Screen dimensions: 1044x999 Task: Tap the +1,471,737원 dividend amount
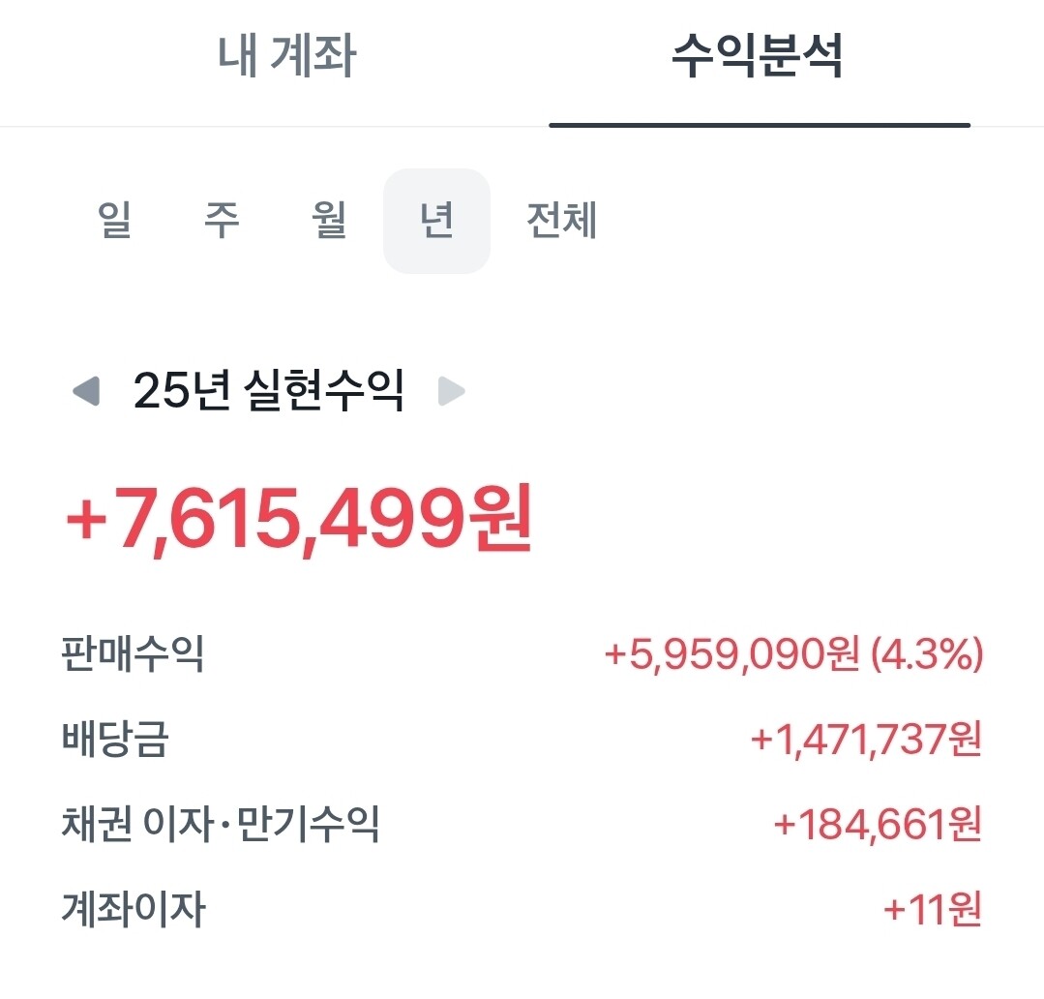tap(866, 739)
